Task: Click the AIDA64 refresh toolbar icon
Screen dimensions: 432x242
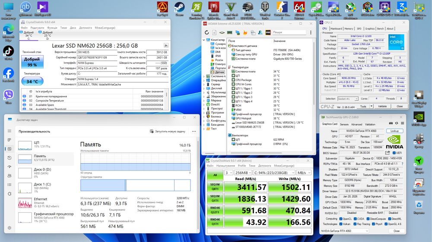Action: pos(206,32)
